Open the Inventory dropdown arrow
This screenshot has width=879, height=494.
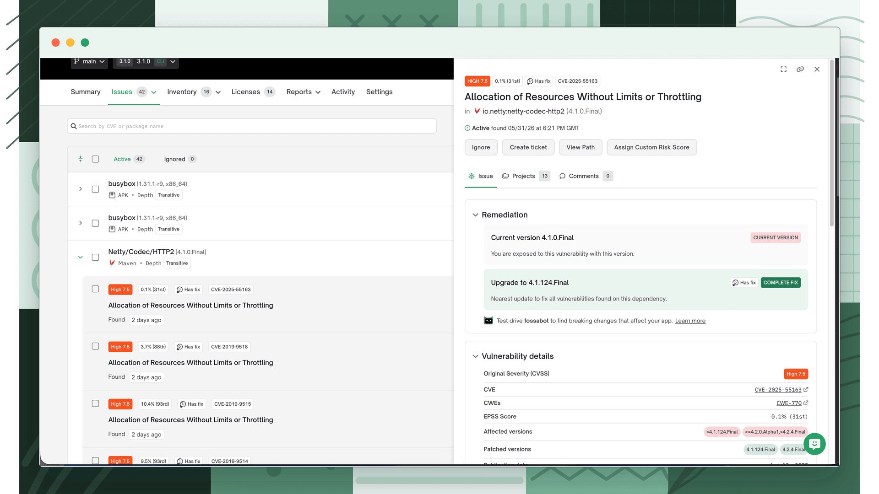218,92
